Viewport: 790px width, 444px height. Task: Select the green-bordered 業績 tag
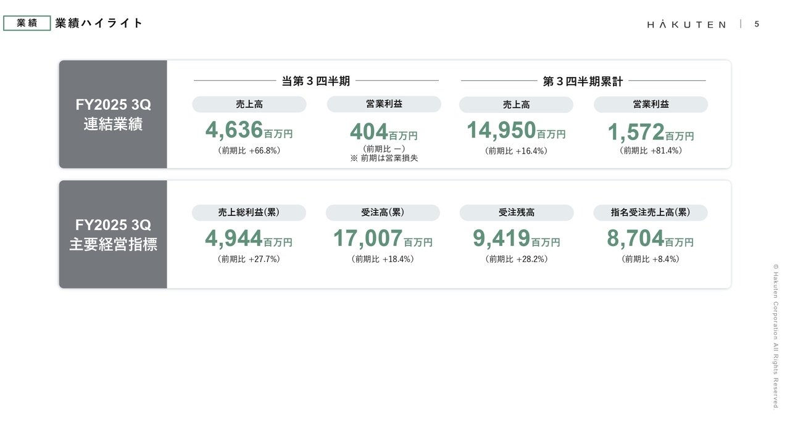coord(27,23)
